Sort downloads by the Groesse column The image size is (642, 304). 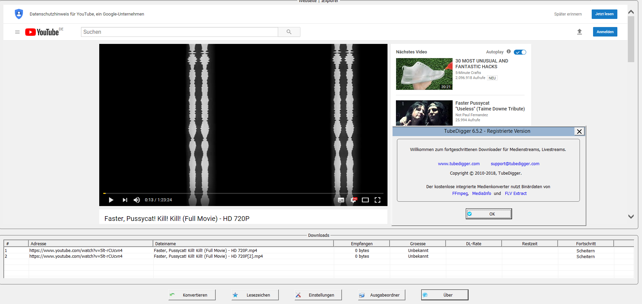tap(418, 244)
